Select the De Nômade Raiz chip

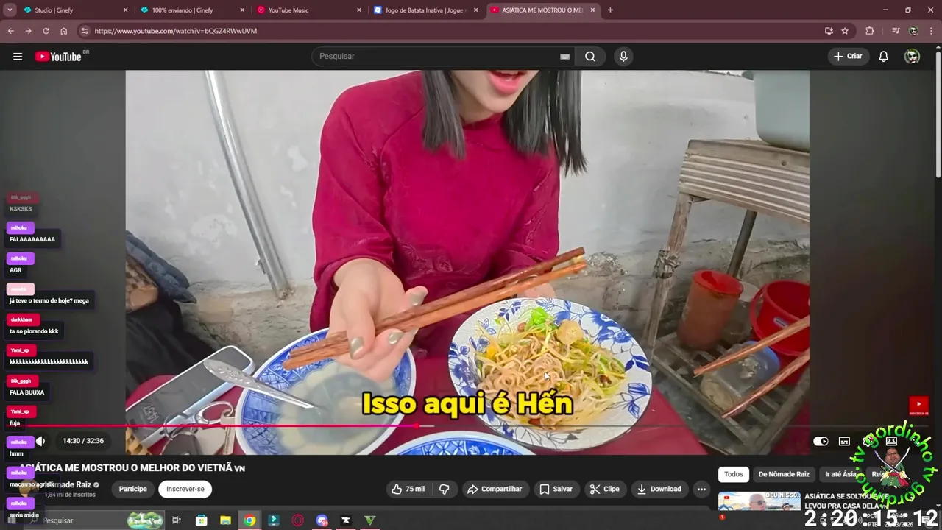(x=784, y=475)
